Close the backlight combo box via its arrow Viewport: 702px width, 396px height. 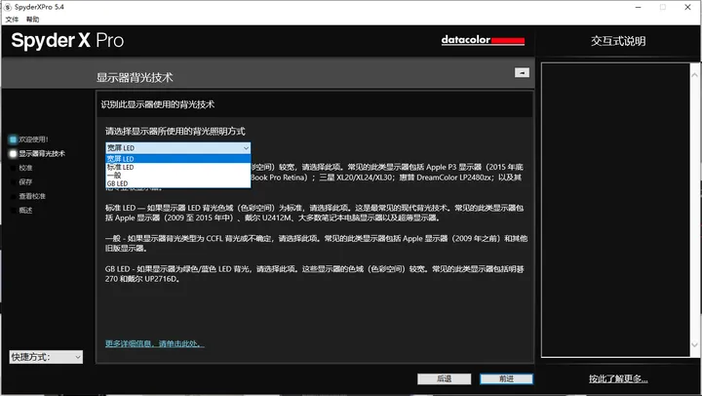pyautogui.click(x=246, y=148)
